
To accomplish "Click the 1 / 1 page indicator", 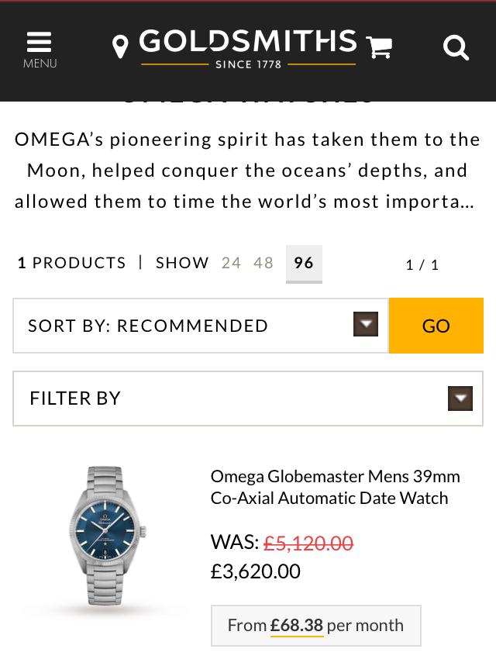I will [422, 265].
